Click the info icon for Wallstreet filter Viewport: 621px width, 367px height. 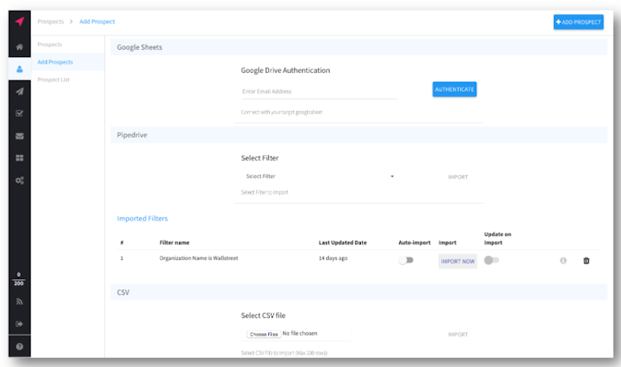tap(563, 260)
